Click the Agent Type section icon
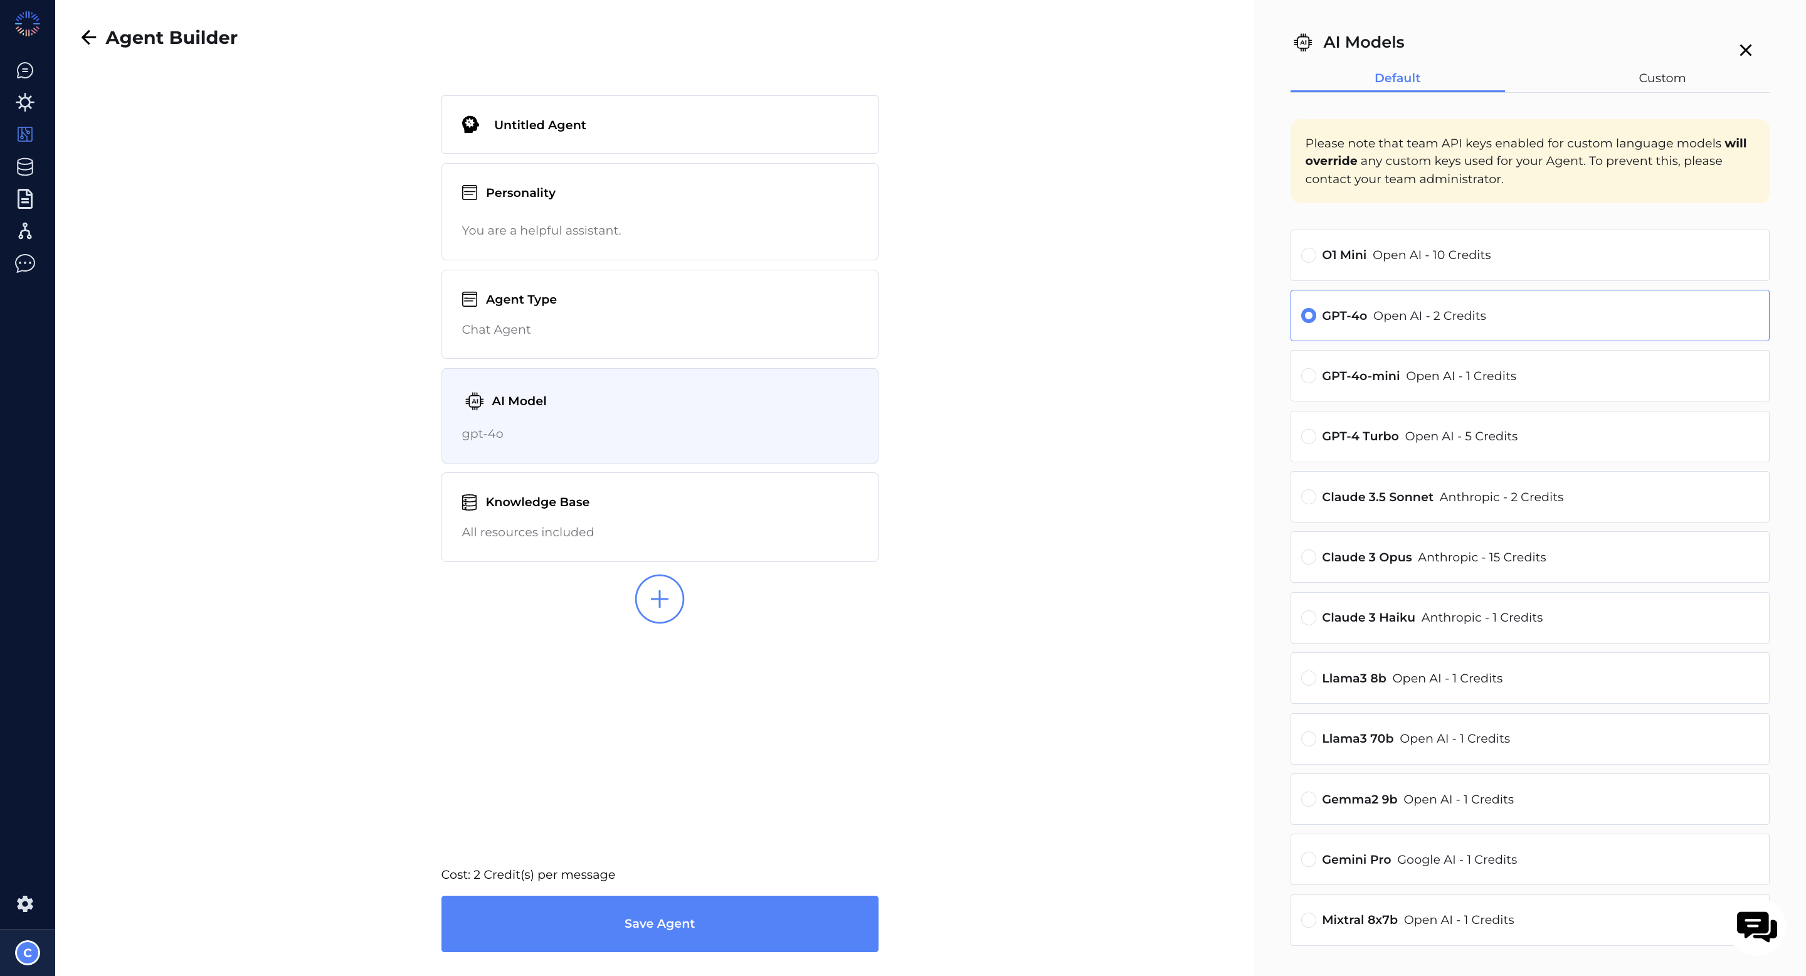This screenshot has width=1806, height=976. tap(470, 299)
